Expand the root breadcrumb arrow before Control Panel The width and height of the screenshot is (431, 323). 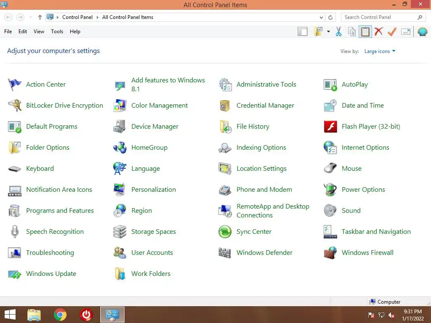pyautogui.click(x=57, y=17)
